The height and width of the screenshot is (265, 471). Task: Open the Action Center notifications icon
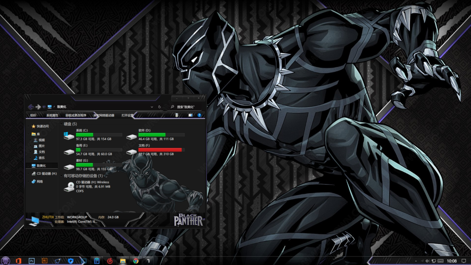pyautogui.click(x=464, y=261)
